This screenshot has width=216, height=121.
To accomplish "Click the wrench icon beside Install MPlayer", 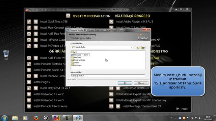I will coord(36,40).
